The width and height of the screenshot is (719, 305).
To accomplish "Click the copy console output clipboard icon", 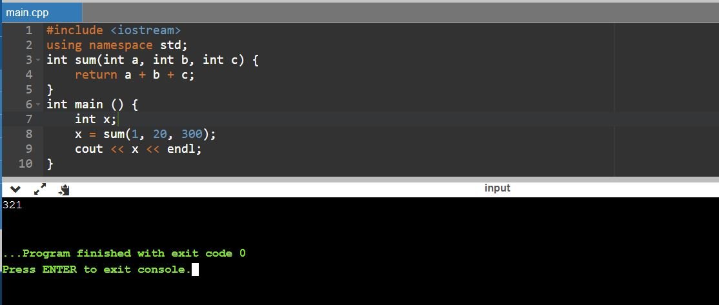I will pos(64,190).
